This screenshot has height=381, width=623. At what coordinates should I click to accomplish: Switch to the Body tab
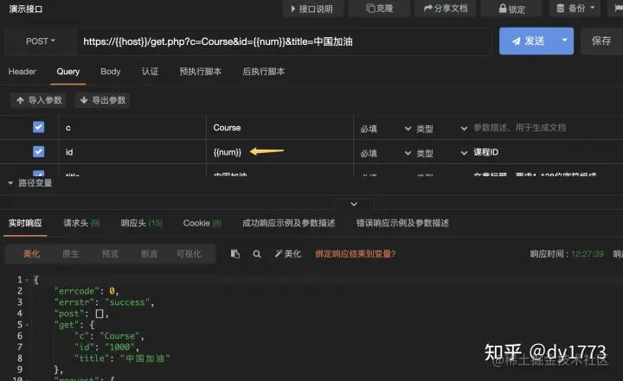(x=111, y=72)
